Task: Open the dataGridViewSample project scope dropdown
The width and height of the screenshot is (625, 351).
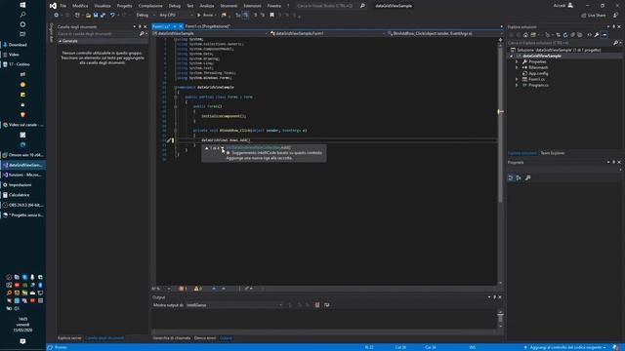Action: point(211,33)
